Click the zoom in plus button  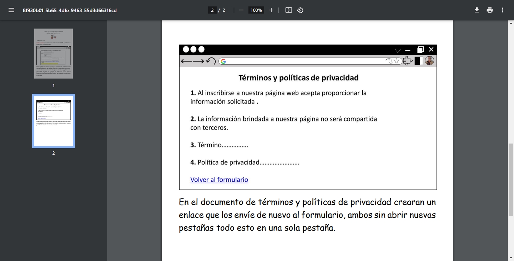pos(271,10)
